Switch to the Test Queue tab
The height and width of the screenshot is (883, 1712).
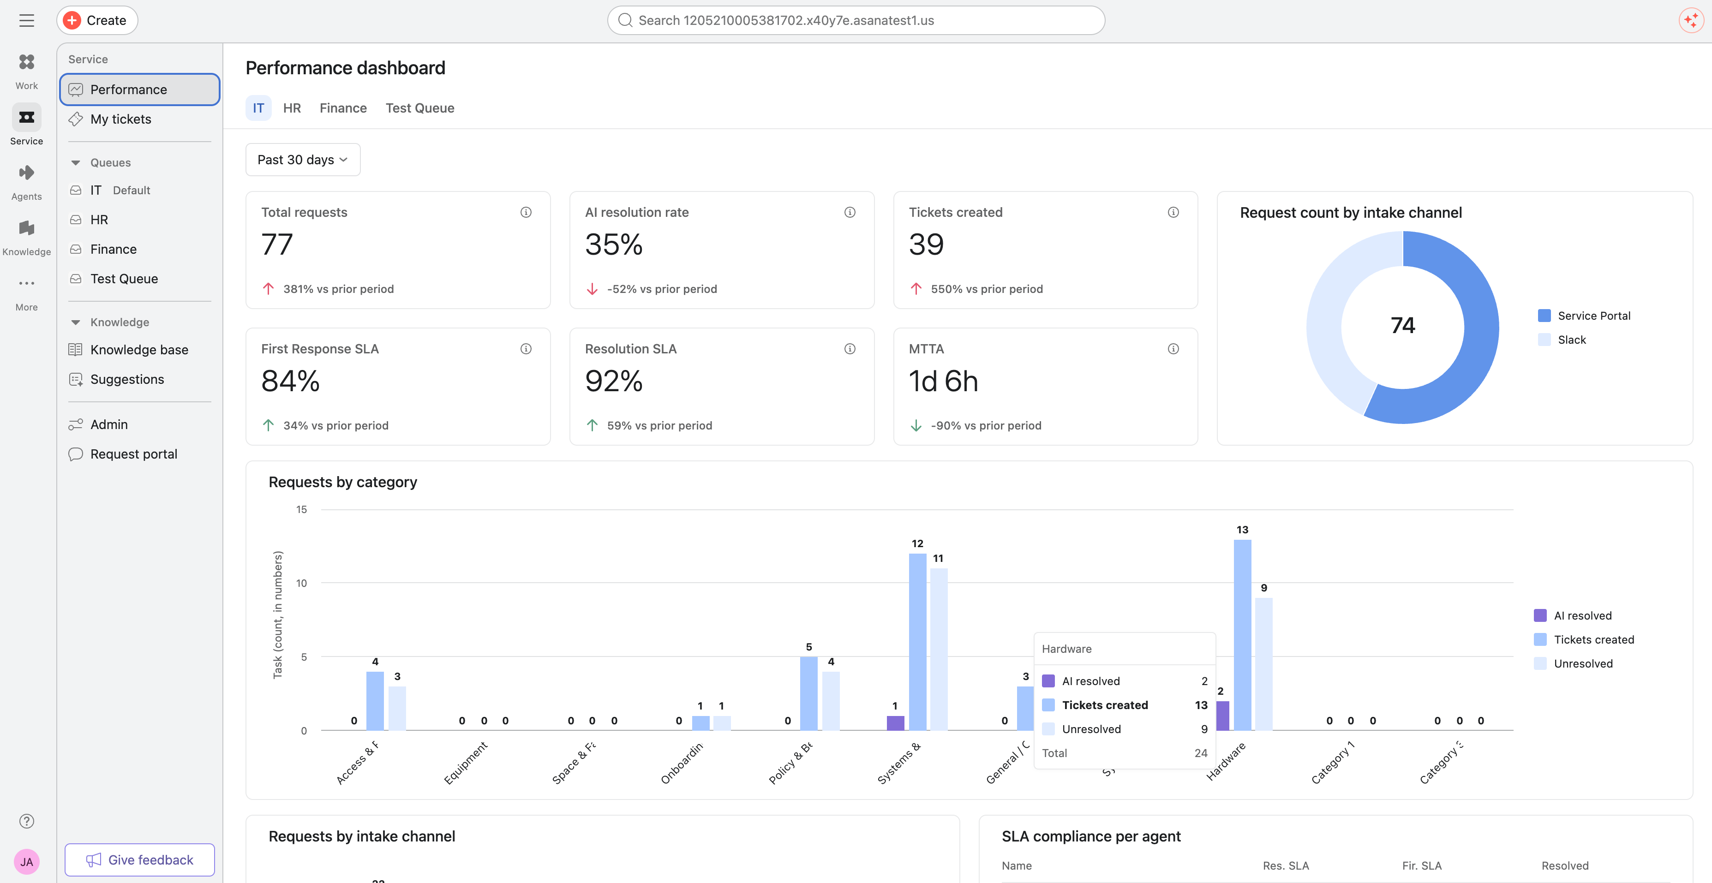click(x=420, y=107)
